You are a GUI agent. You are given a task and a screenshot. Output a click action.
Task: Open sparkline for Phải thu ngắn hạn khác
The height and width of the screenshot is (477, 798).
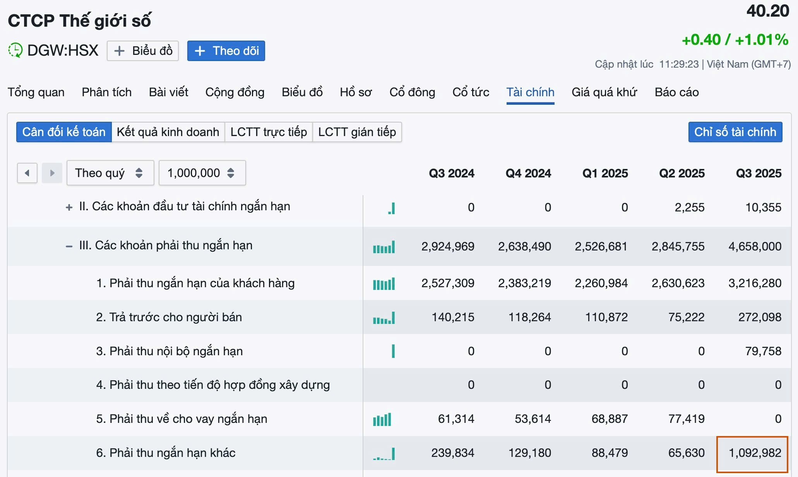pyautogui.click(x=384, y=453)
